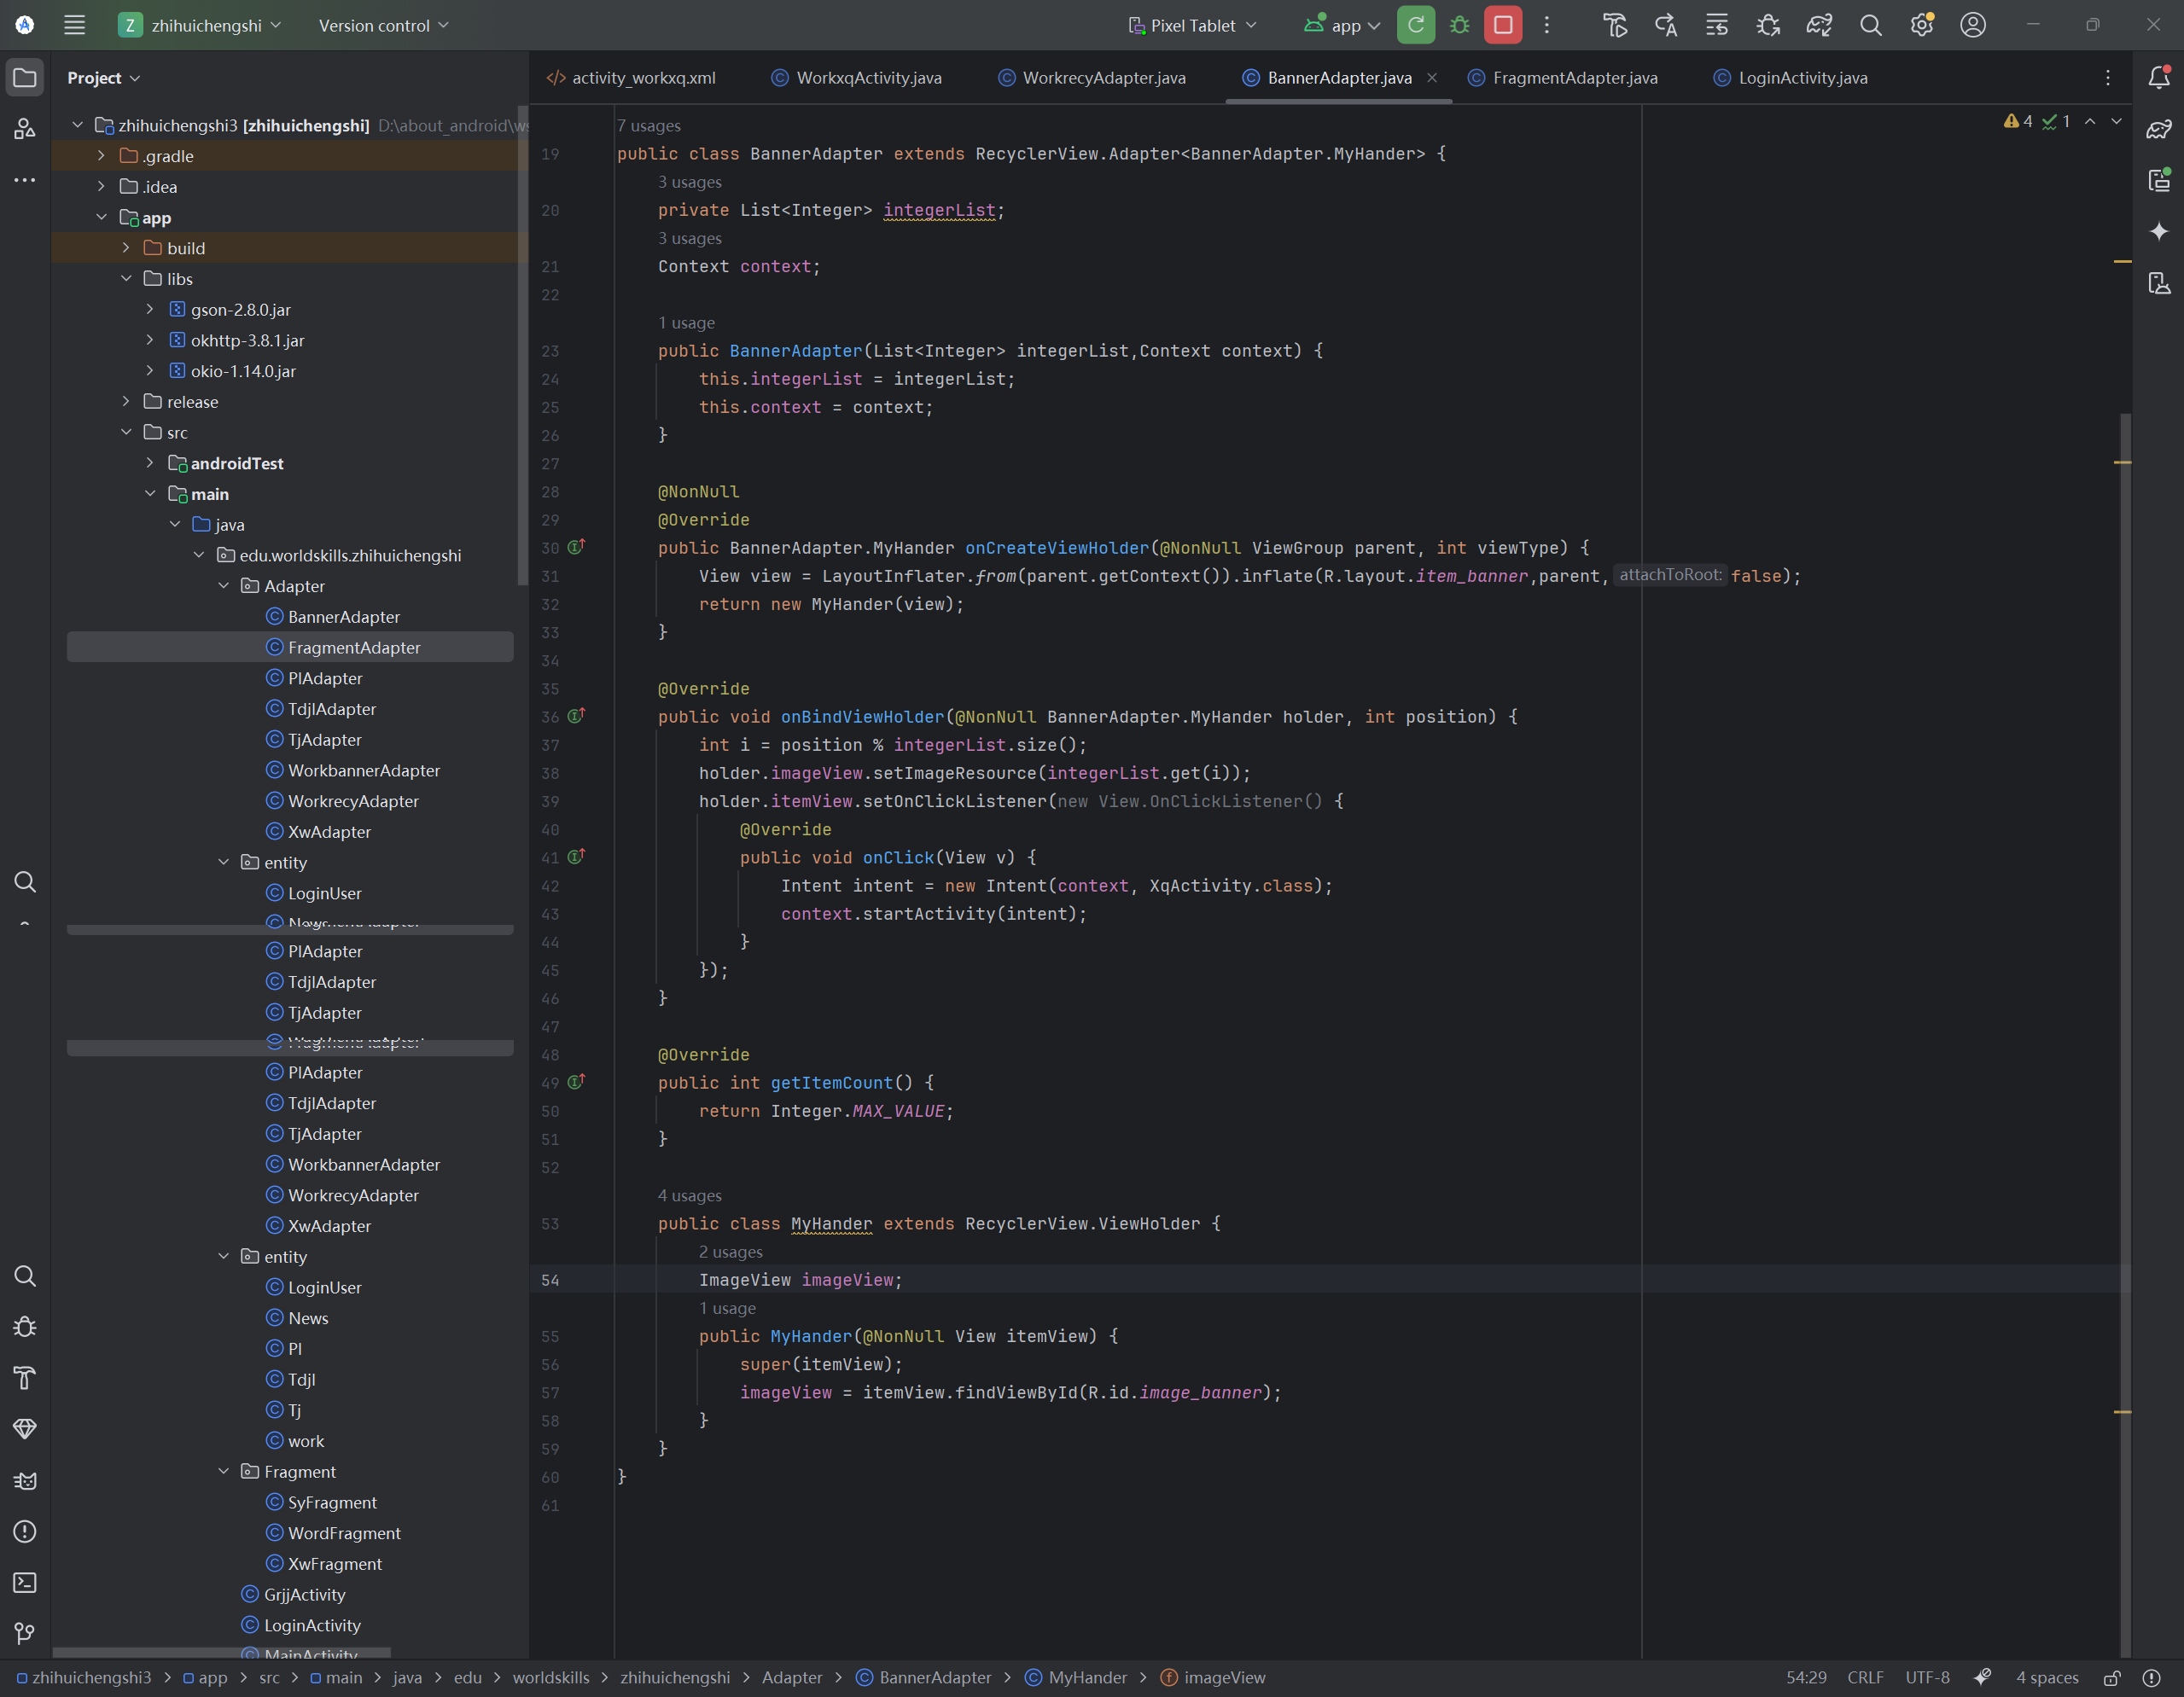Open IDE settings gear icon
This screenshot has width=2184, height=1697.
1921,25
